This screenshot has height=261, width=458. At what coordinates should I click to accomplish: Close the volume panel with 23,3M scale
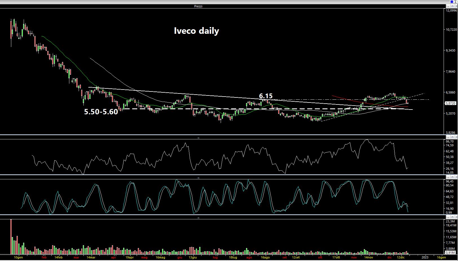[456, 217]
